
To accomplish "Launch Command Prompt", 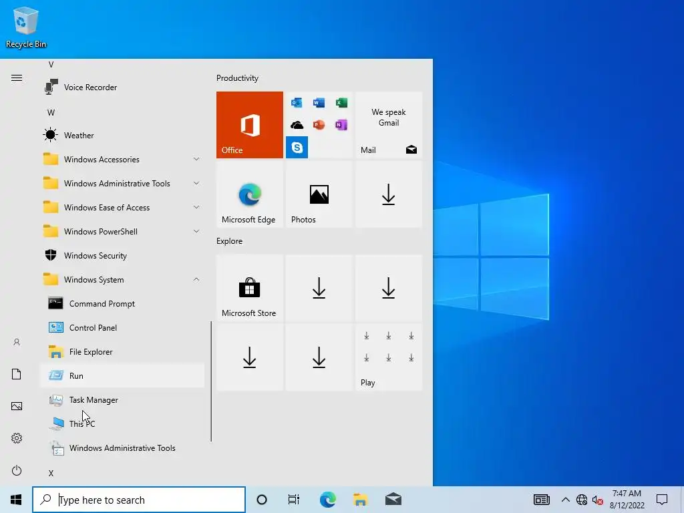I will (122, 304).
